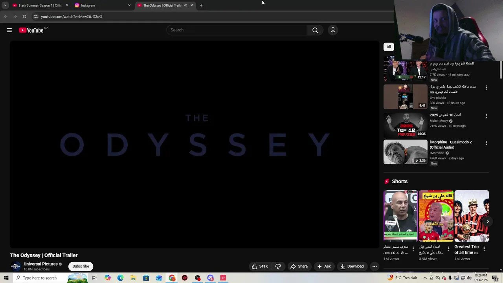
Task: Open Microsoft Store from taskbar
Action: tap(146, 278)
